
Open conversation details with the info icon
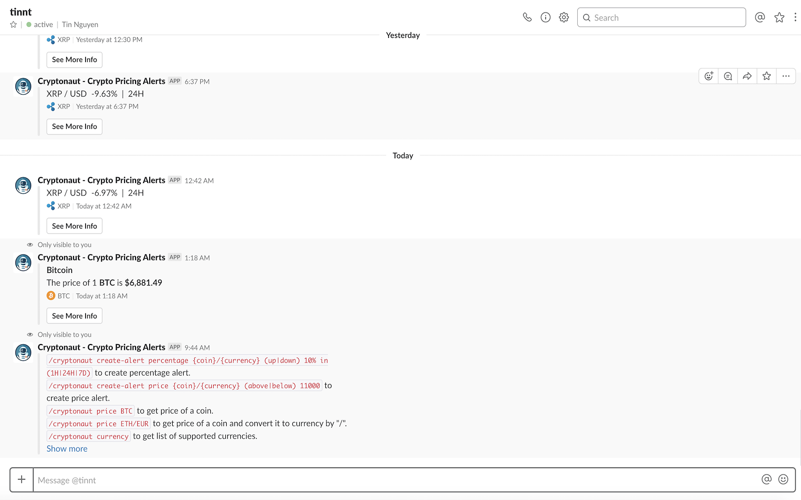pyautogui.click(x=545, y=17)
